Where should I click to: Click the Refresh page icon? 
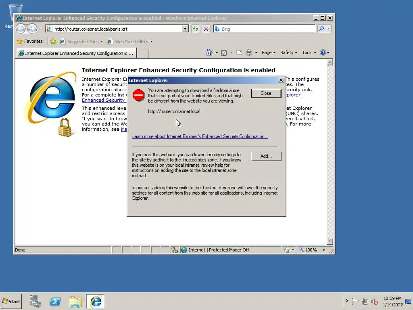[x=196, y=29]
